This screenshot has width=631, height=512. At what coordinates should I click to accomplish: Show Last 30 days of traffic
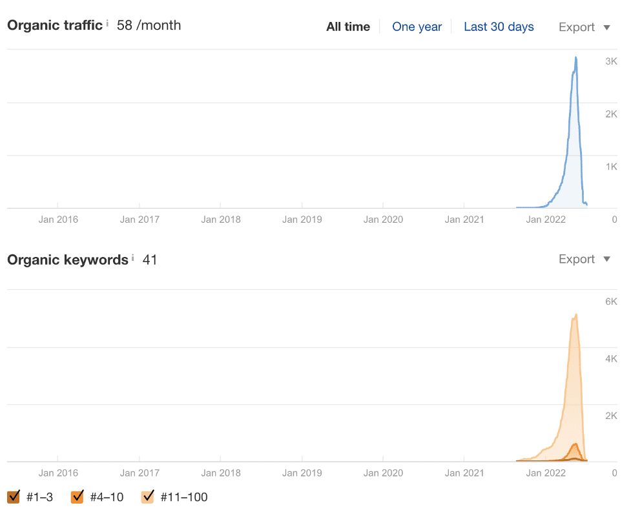[499, 27]
